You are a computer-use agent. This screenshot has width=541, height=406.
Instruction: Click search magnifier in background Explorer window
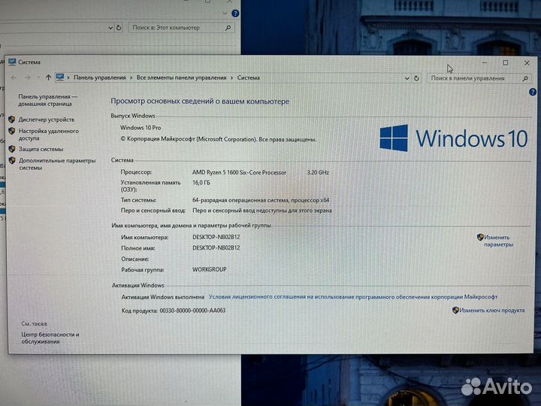click(228, 28)
